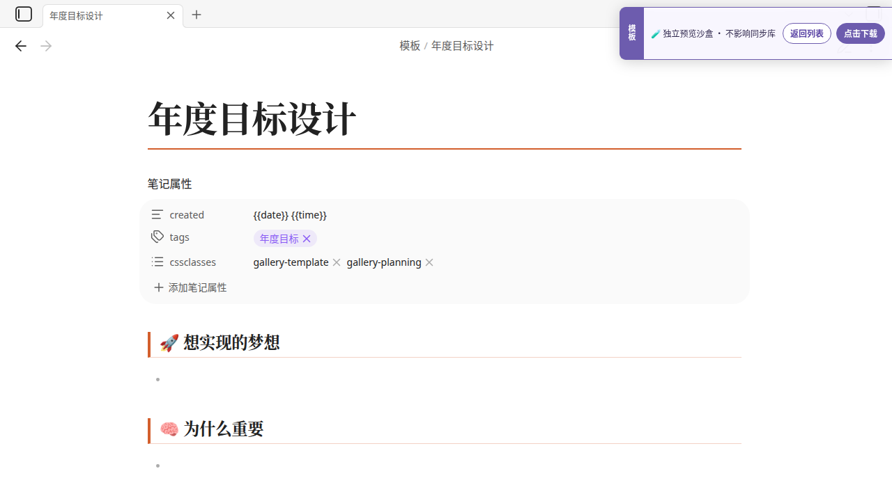This screenshot has height=501, width=892.
Task: Click the 返回列表 button
Action: [x=807, y=33]
